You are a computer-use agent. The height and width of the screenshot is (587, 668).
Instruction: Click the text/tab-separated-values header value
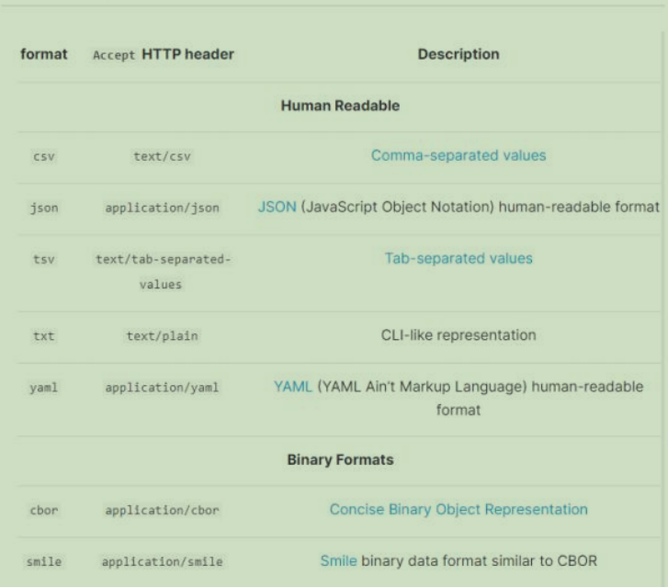click(162, 272)
